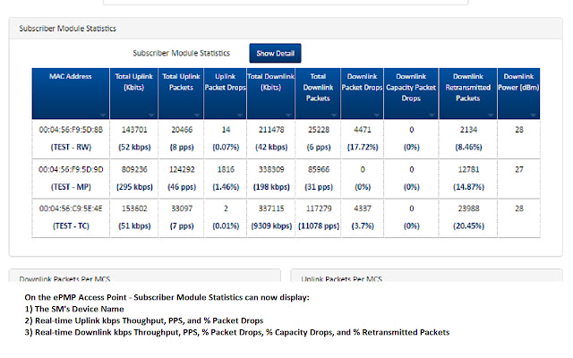Viewport: 573px width, 358px height.
Task: Select Subscriber Module Statistics panel title
Action: (68, 29)
